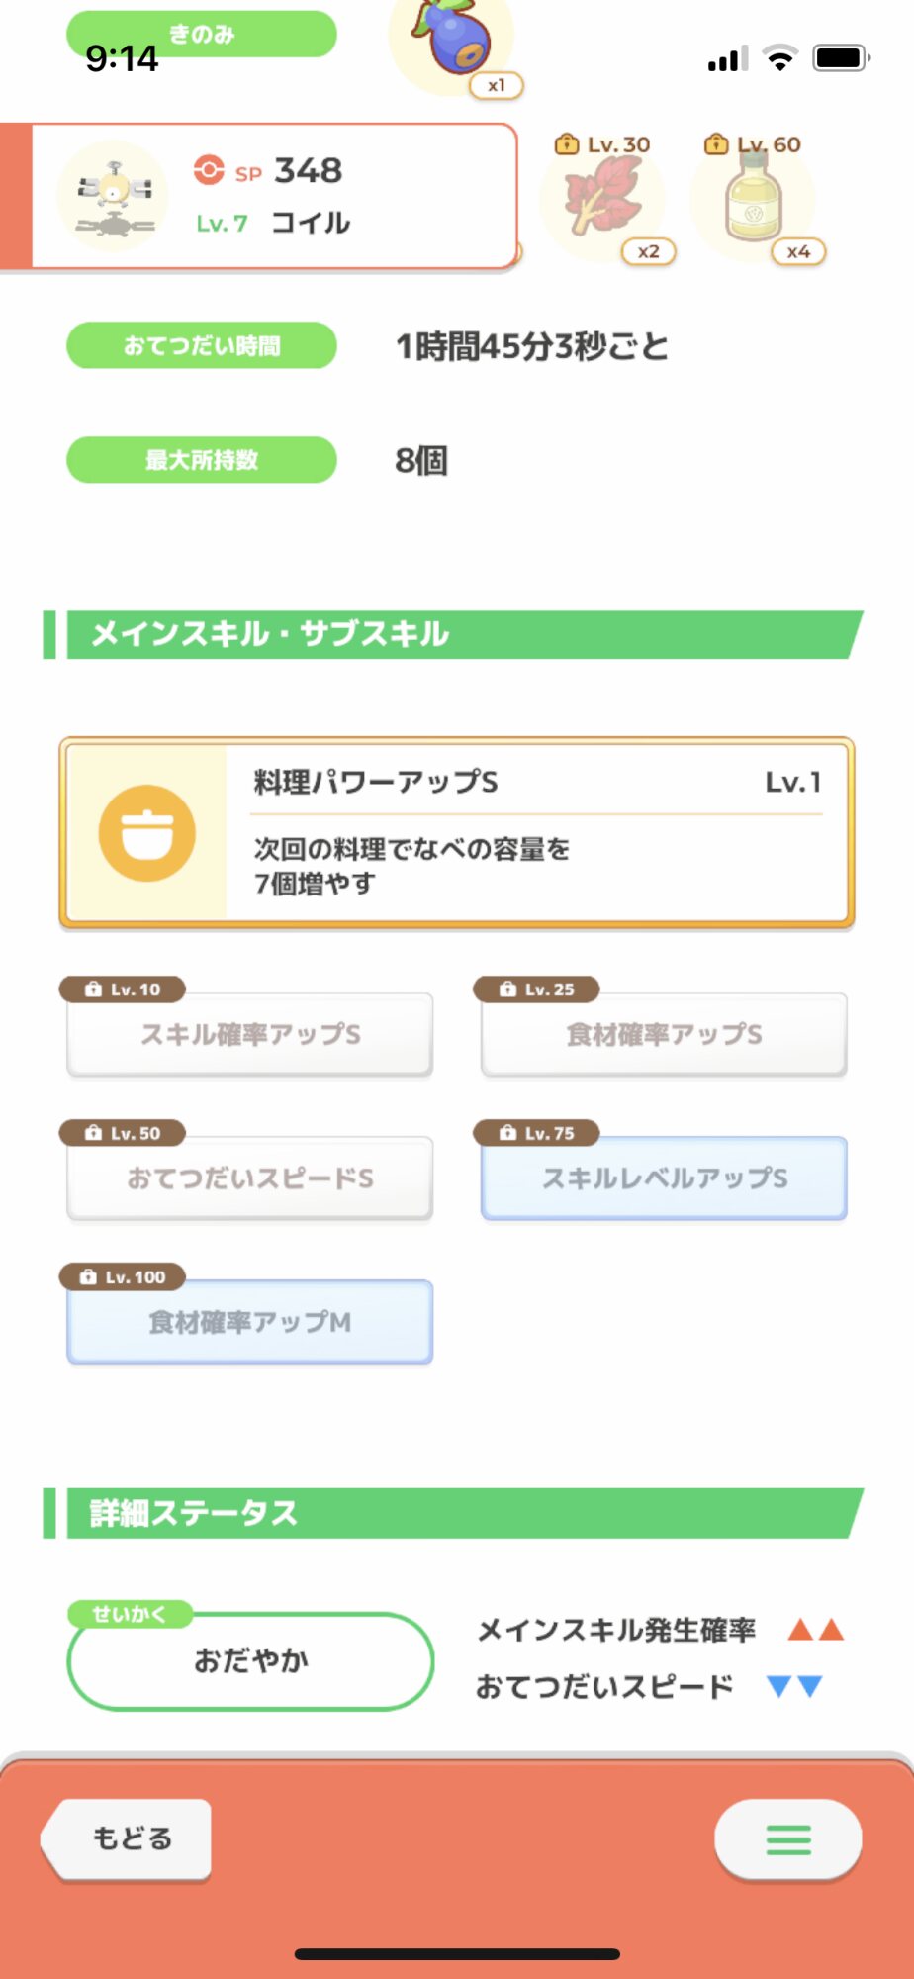Select locked subskill スキルレベルアップS
914x1979 pixels.
664,1178
